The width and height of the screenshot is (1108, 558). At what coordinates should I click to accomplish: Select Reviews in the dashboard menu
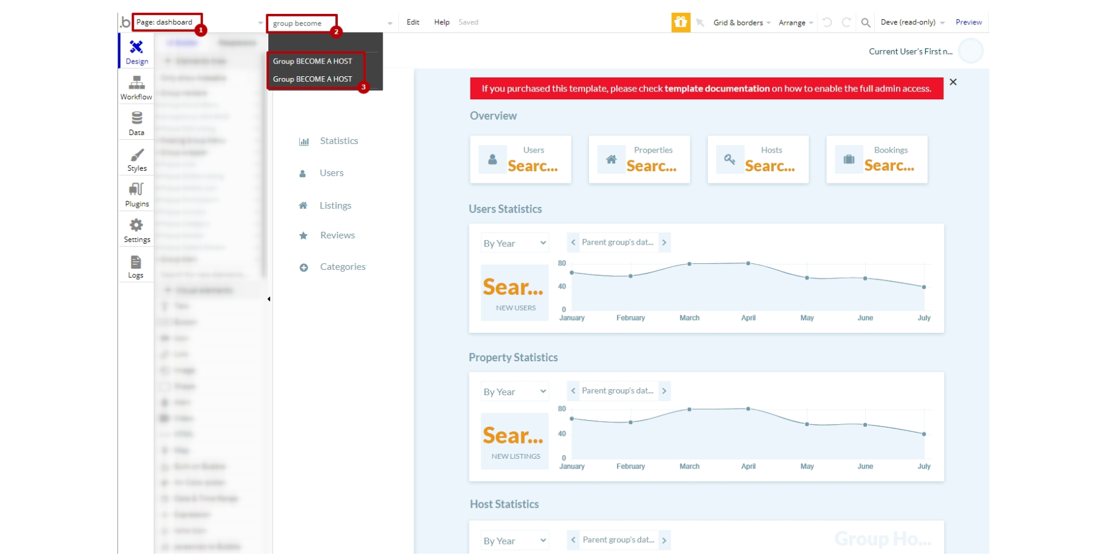pyautogui.click(x=337, y=235)
